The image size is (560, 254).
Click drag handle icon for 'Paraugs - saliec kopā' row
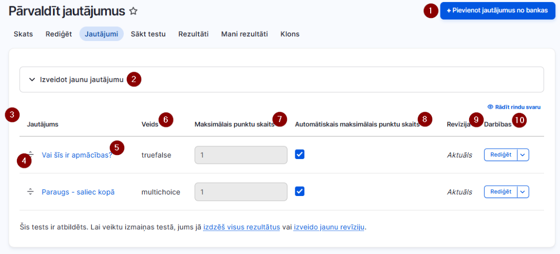click(31, 192)
